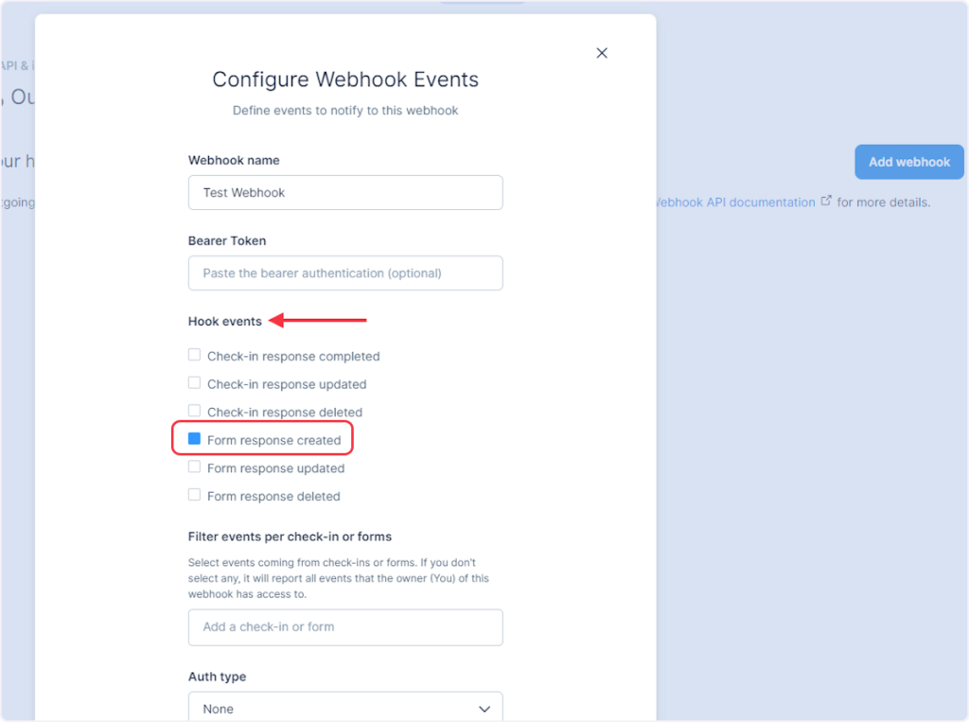The image size is (969, 722).
Task: Click the Add a check-in or form field
Action: (345, 626)
